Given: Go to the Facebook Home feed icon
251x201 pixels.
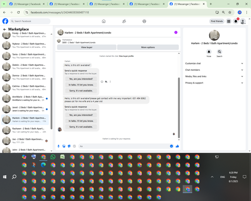Looking at the screenshot, I should (x=104, y=21).
